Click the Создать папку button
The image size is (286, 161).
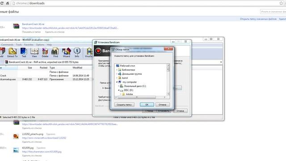point(124,105)
